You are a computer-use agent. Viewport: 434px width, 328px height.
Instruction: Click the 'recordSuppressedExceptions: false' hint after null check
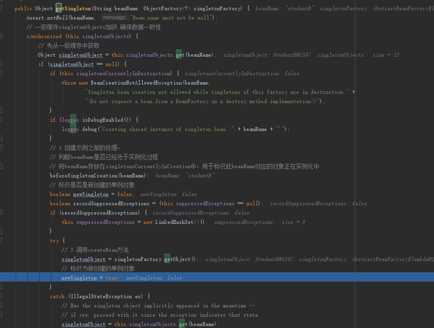click(318, 203)
